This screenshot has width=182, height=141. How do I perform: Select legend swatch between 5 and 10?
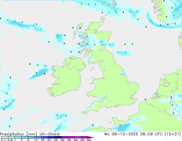coord(31,137)
